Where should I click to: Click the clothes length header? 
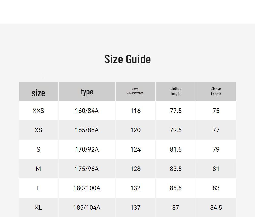pos(176,91)
